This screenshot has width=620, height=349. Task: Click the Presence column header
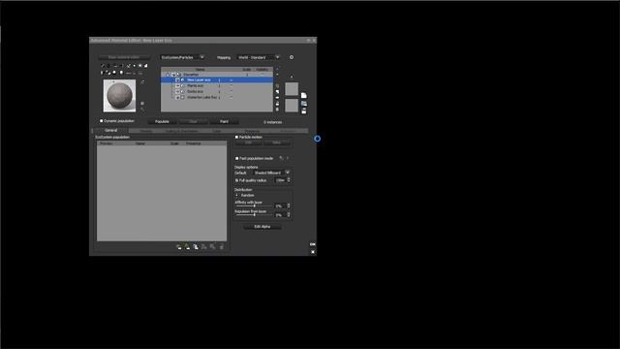[194, 143]
